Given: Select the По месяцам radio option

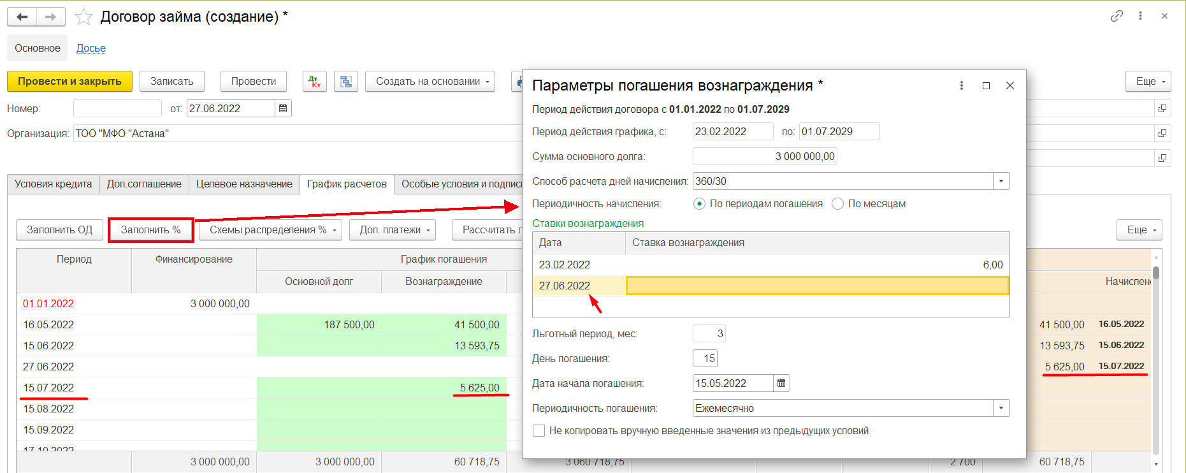Looking at the screenshot, I should click(x=837, y=204).
